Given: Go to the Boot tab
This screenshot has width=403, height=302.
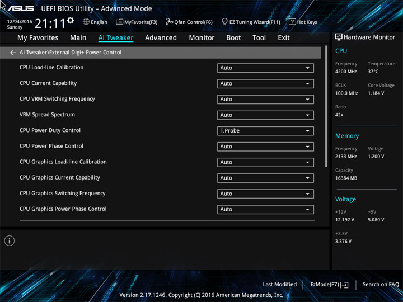Looking at the screenshot, I should (x=233, y=38).
